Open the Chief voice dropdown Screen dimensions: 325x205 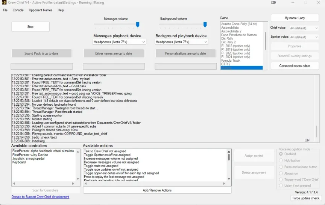pos(304,28)
